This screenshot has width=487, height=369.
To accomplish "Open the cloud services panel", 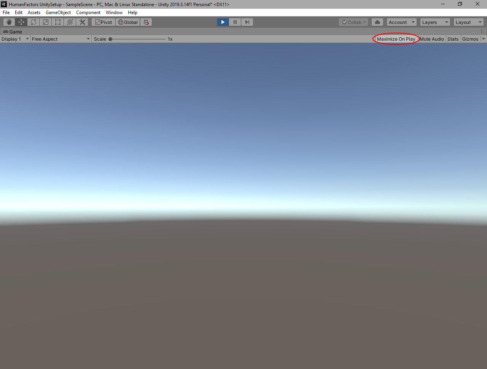I will click(x=377, y=22).
